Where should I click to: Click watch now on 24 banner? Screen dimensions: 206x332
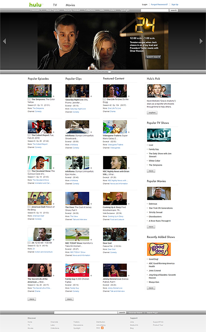point(153,57)
